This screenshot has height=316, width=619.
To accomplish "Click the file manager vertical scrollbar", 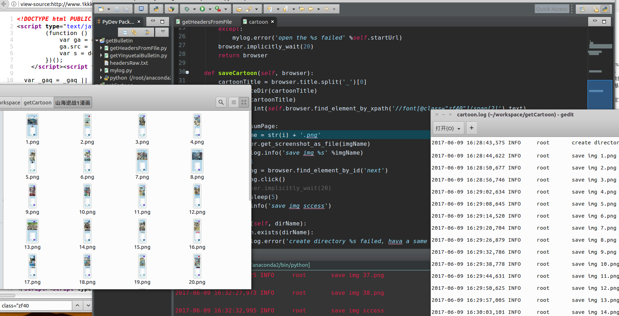I will [x=250, y=156].
